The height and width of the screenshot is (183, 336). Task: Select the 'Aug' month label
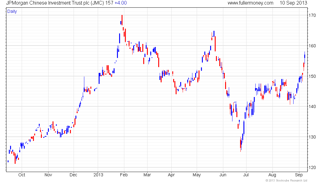272,175
